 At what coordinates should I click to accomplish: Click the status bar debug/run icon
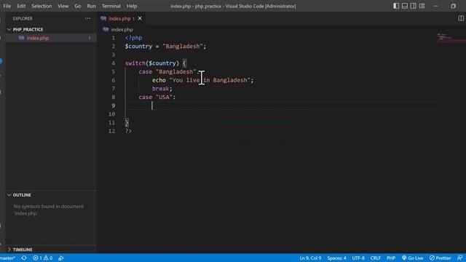tap(61, 258)
